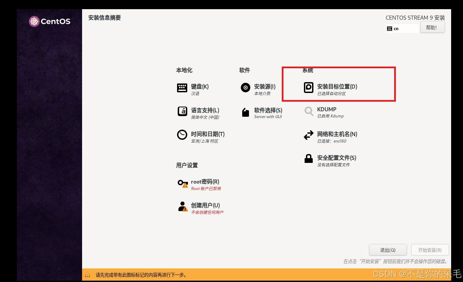463x282 pixels.
Task: Click the key icon for root密码
Action: tap(183, 183)
